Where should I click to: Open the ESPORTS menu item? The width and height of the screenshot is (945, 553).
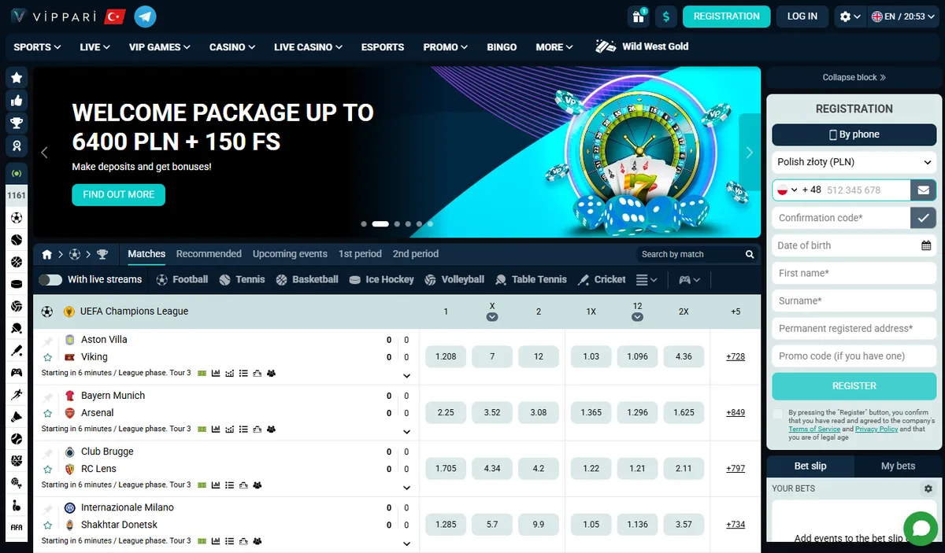point(383,47)
